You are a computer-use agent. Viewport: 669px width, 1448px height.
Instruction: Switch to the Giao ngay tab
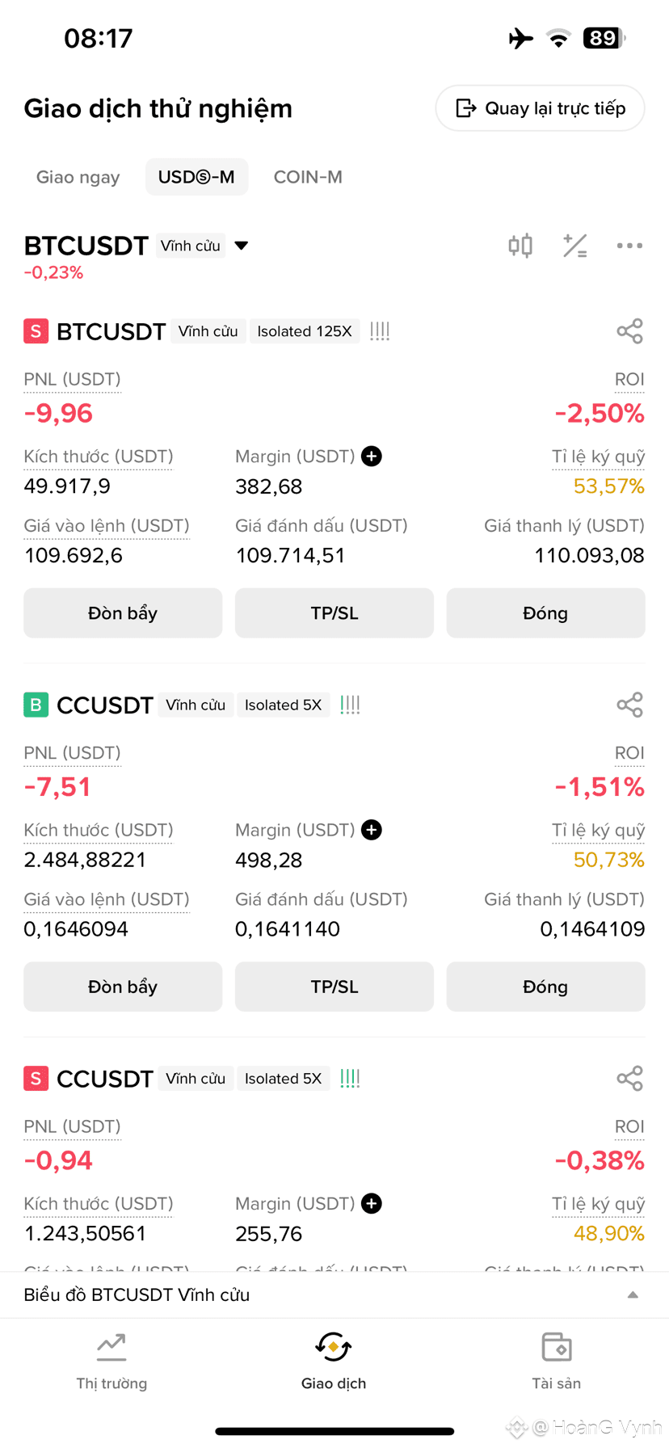tap(78, 177)
